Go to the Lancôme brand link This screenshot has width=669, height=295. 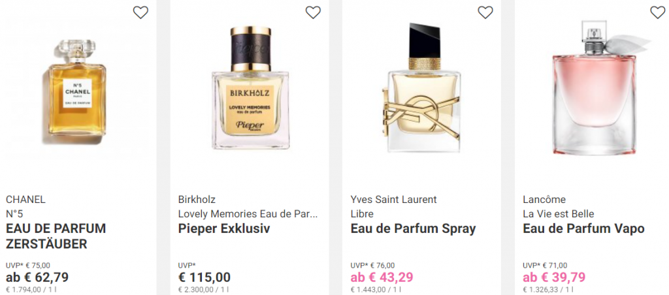544,200
